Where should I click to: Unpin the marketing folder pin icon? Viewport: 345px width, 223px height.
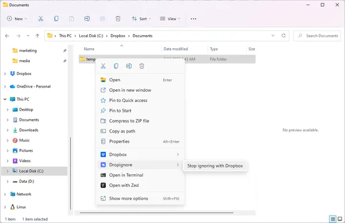[64, 50]
